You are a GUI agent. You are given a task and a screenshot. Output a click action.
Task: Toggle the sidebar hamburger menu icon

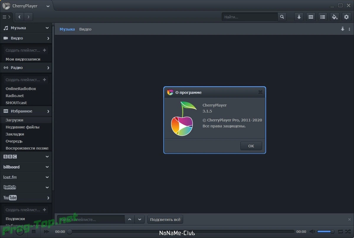[6, 17]
